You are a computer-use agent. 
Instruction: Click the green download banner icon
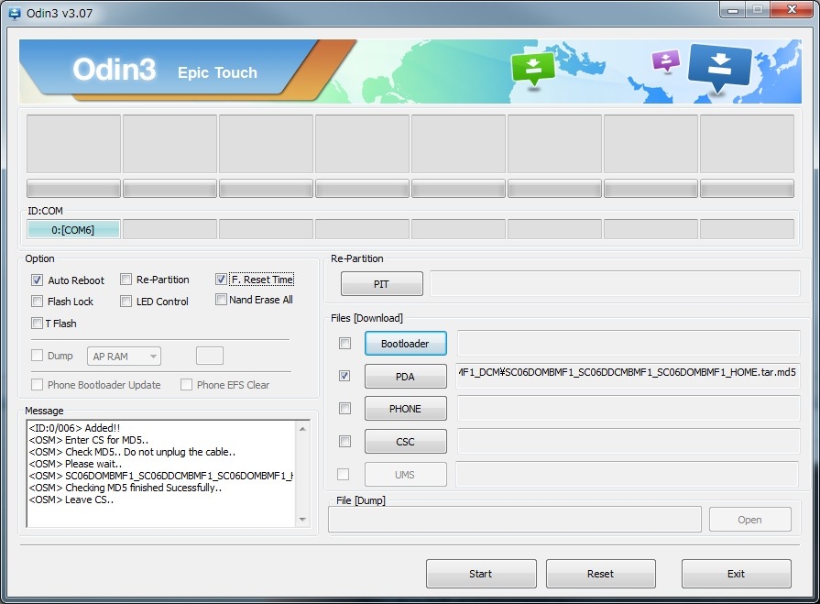point(532,68)
